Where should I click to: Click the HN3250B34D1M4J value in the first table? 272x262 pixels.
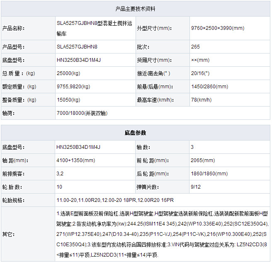tap(79, 60)
